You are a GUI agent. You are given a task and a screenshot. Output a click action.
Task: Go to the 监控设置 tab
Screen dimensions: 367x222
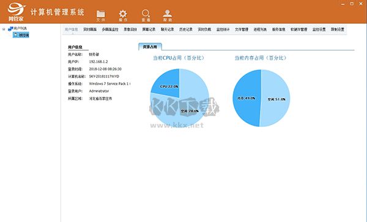(319, 29)
